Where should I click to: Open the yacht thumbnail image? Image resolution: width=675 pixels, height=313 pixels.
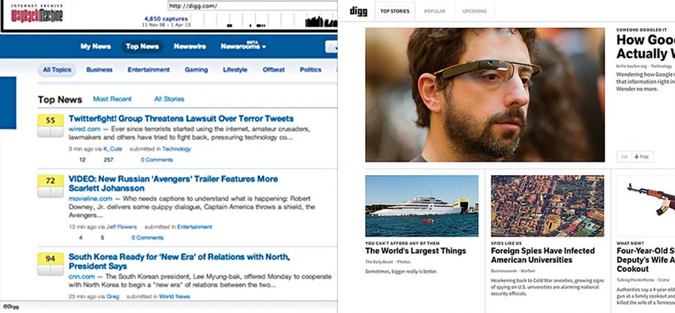click(x=422, y=206)
